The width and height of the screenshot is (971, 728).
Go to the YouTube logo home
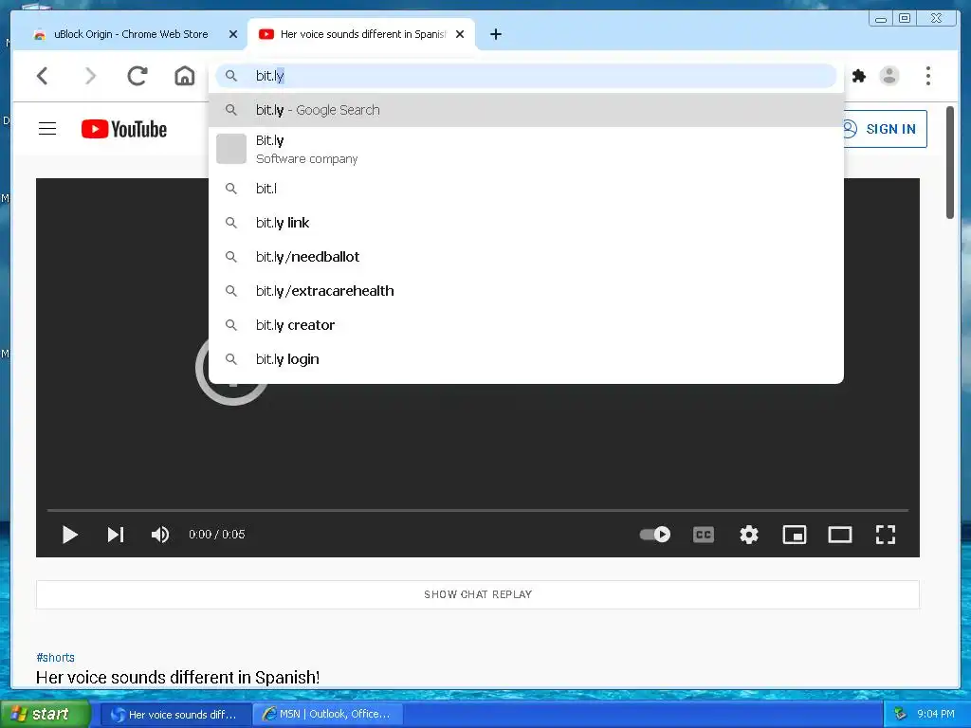point(124,129)
